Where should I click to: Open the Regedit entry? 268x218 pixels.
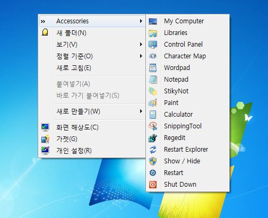188,138
